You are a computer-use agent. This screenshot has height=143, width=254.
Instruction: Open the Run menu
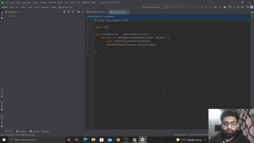click(x=66, y=2)
